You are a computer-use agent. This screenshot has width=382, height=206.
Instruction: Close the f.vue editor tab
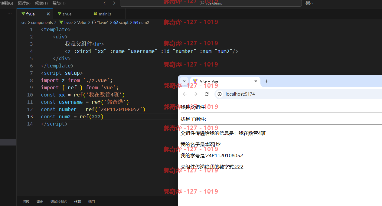click(48, 14)
